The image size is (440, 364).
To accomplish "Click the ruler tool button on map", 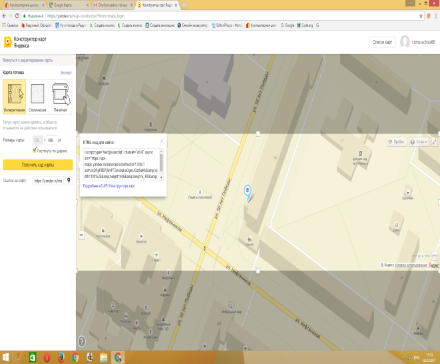I will point(435,256).
